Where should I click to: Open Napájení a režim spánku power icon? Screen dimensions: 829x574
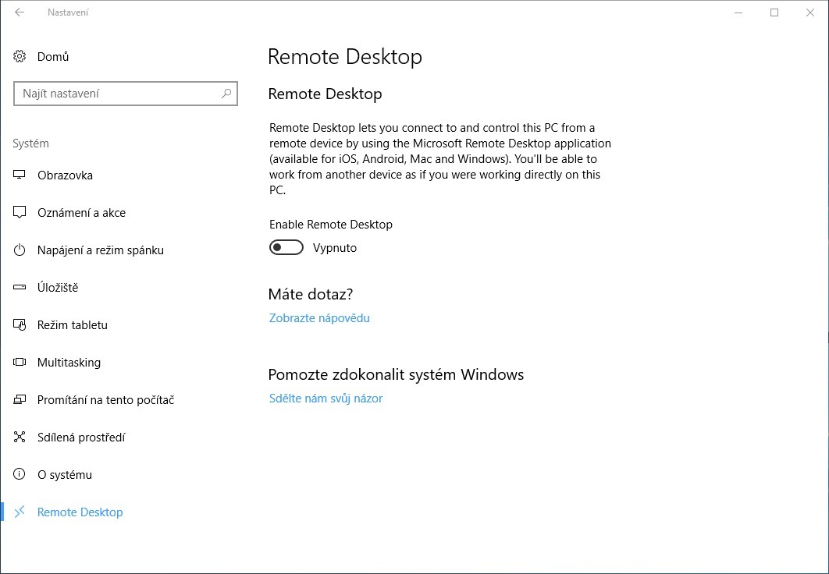[x=19, y=250]
